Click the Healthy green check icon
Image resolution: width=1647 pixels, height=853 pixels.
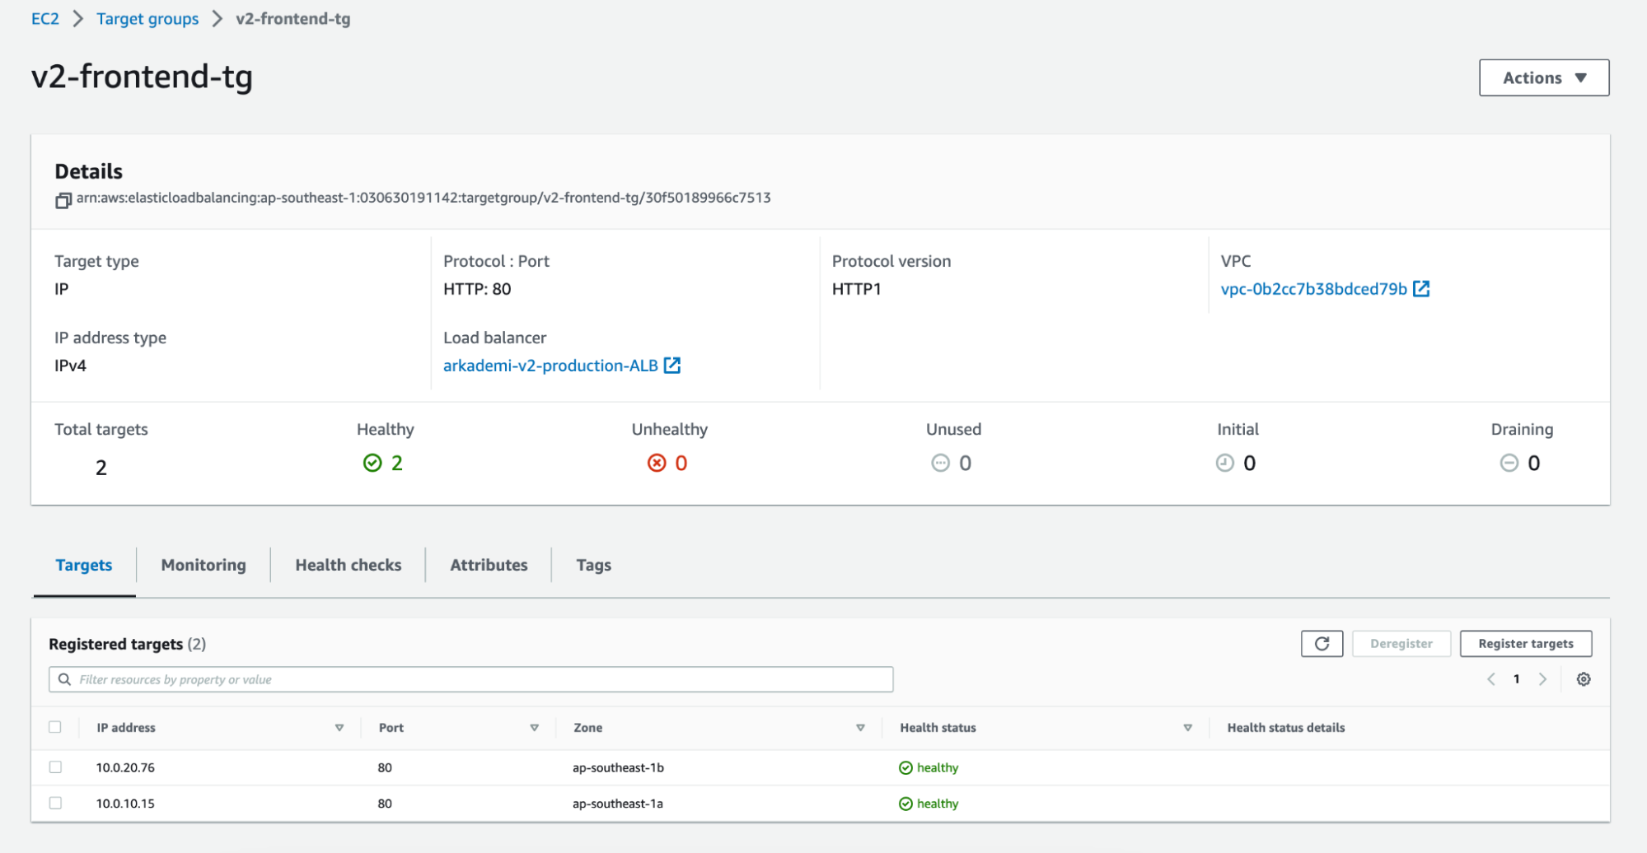coord(372,463)
